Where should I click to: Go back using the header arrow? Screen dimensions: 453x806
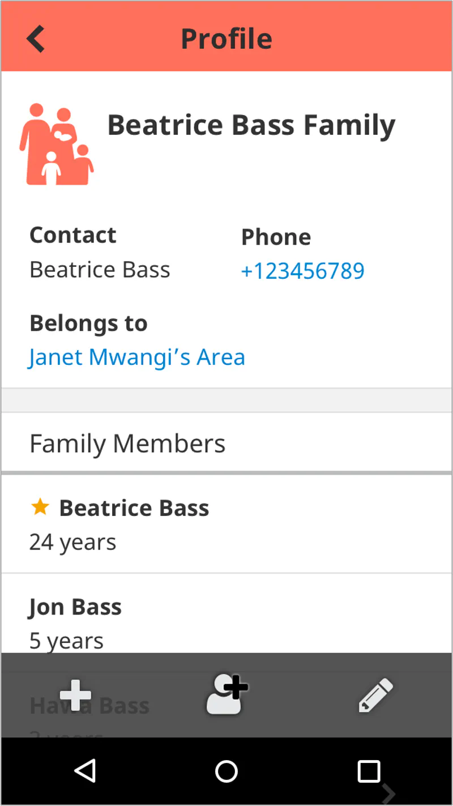click(x=36, y=39)
